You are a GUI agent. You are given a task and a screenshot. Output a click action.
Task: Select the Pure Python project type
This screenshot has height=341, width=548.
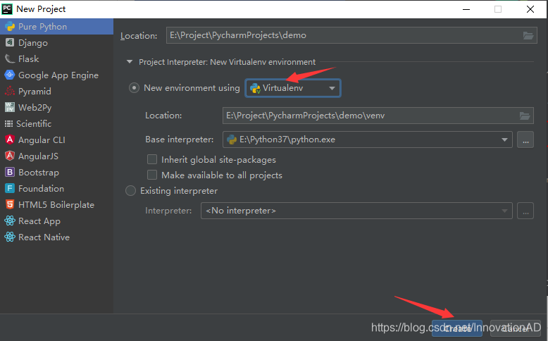coord(56,27)
